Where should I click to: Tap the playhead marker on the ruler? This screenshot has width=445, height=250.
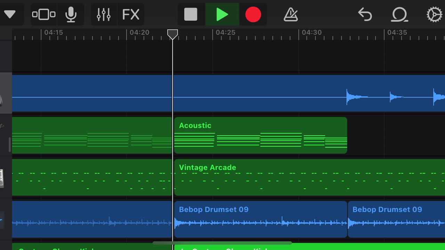point(172,34)
